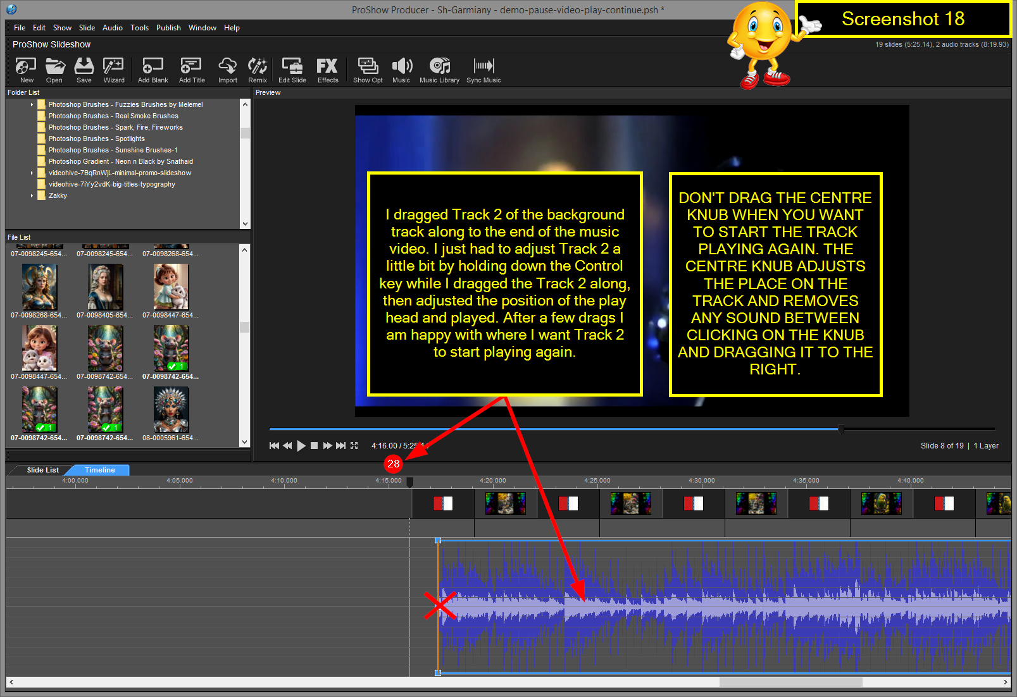
Task: Select first slide thumbnail after 4:20 marker
Action: click(505, 503)
